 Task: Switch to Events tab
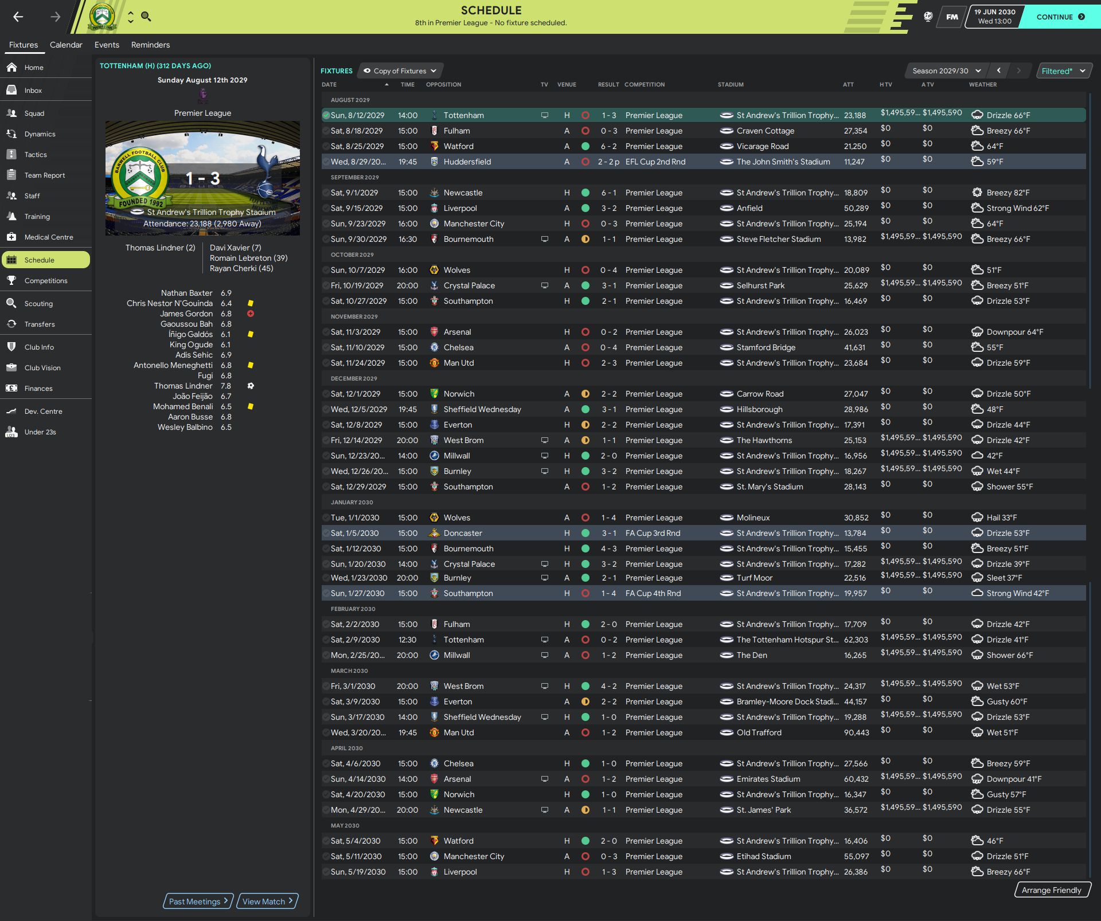tap(107, 45)
